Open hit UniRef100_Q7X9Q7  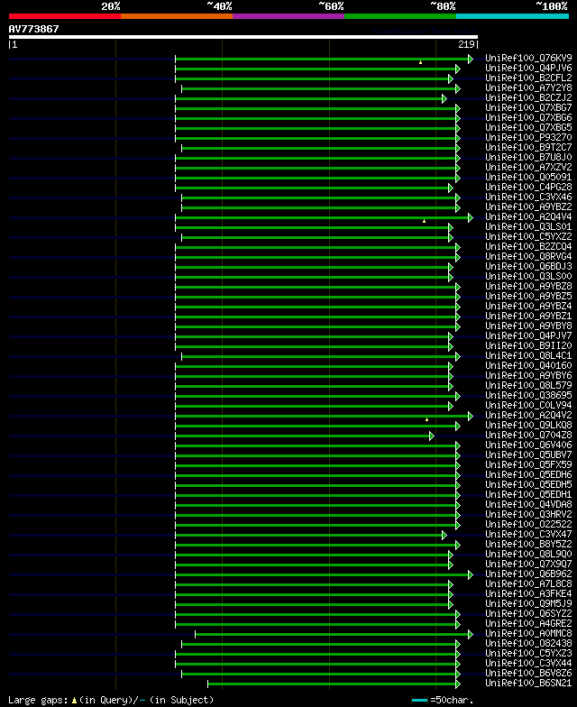pos(528,565)
